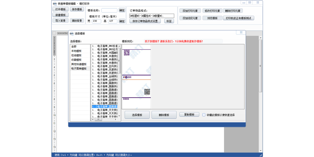
Task: Click the 清除背景 button
Action: (x=77, y=20)
